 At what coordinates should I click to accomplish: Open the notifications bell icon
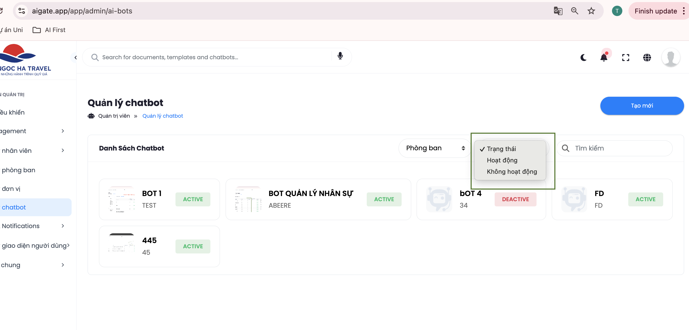tap(604, 57)
